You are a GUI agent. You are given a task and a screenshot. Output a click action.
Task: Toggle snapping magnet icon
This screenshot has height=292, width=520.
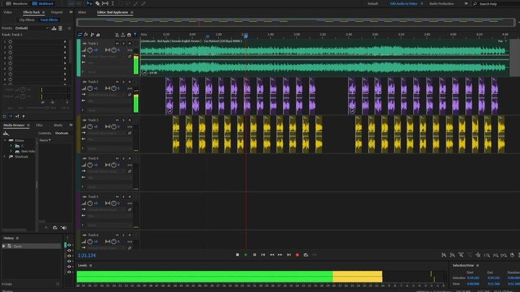pos(129,35)
